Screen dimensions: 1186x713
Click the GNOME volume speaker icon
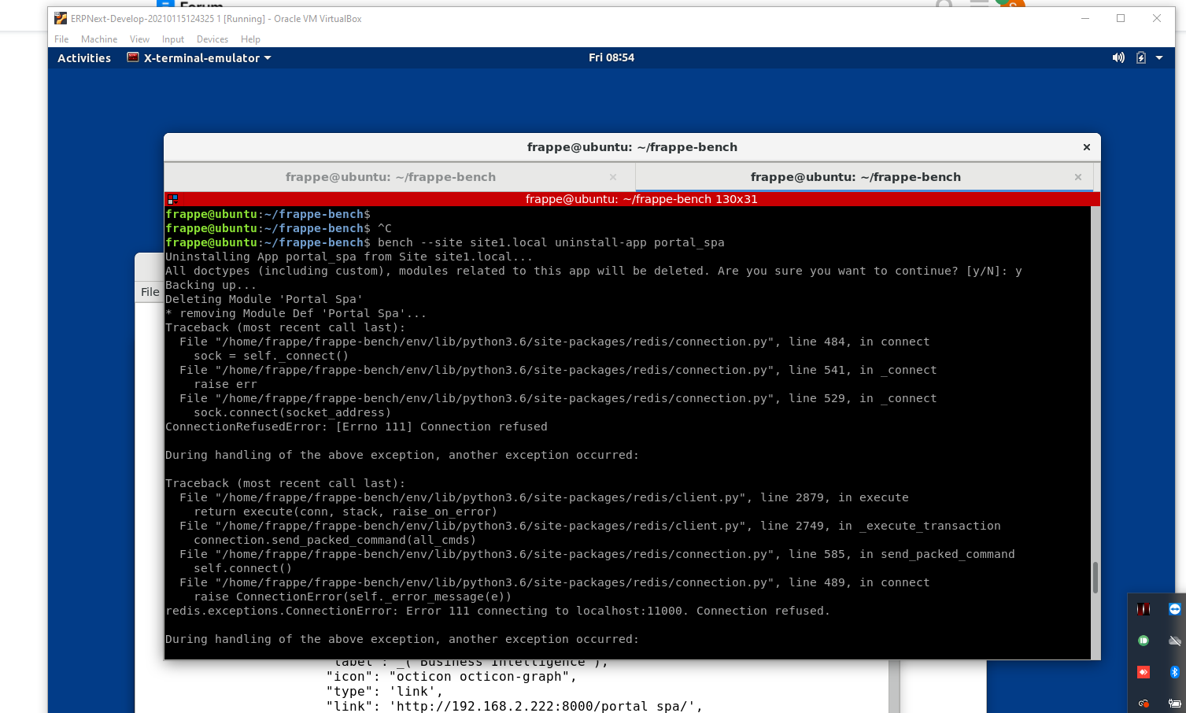[x=1118, y=57]
